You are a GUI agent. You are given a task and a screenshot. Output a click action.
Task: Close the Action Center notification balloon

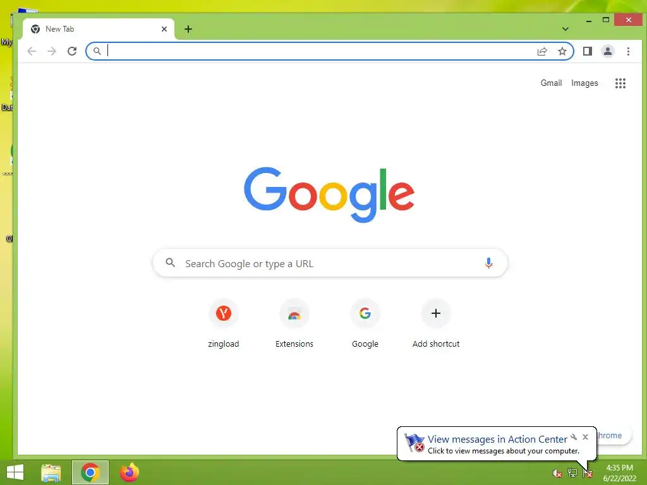pos(585,437)
